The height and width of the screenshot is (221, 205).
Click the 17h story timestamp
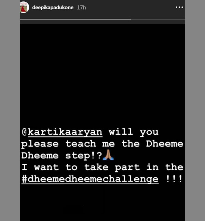click(x=81, y=8)
